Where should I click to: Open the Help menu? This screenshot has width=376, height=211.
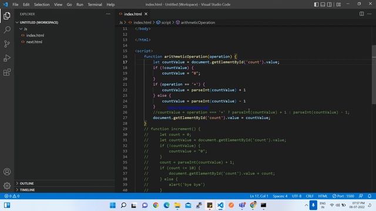click(x=110, y=5)
